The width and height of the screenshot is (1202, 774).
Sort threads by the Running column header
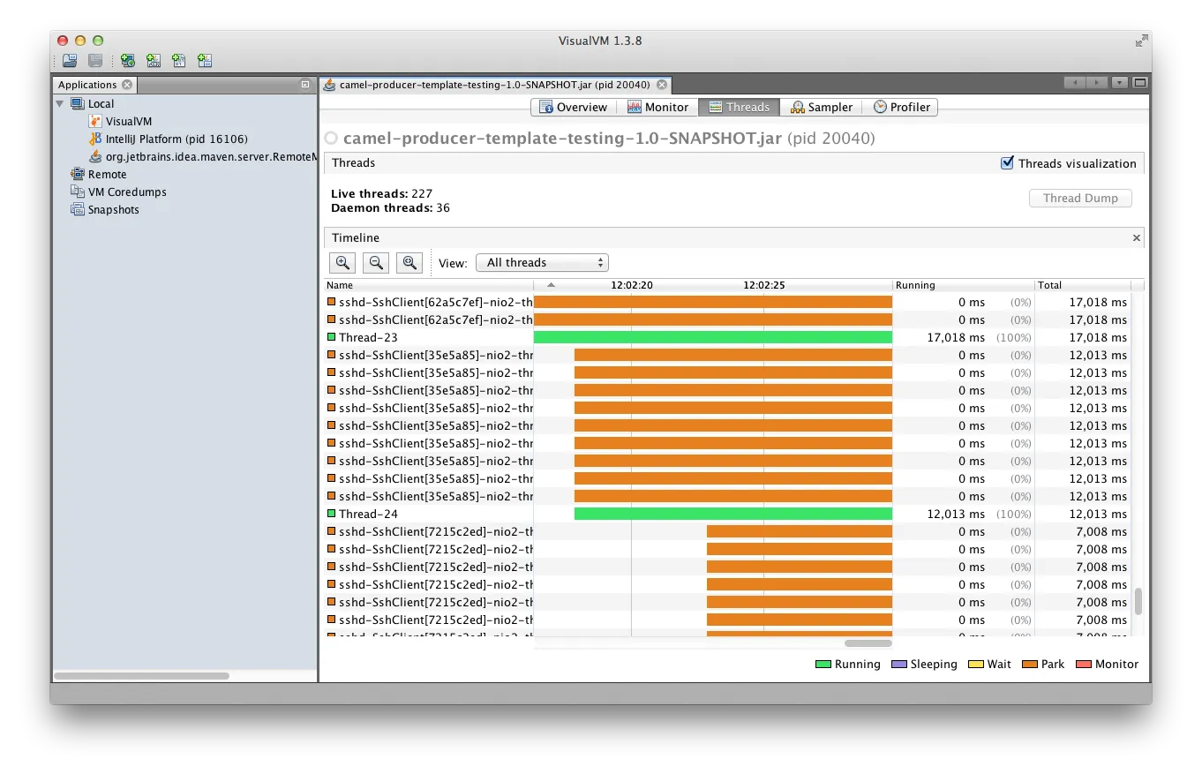[964, 285]
